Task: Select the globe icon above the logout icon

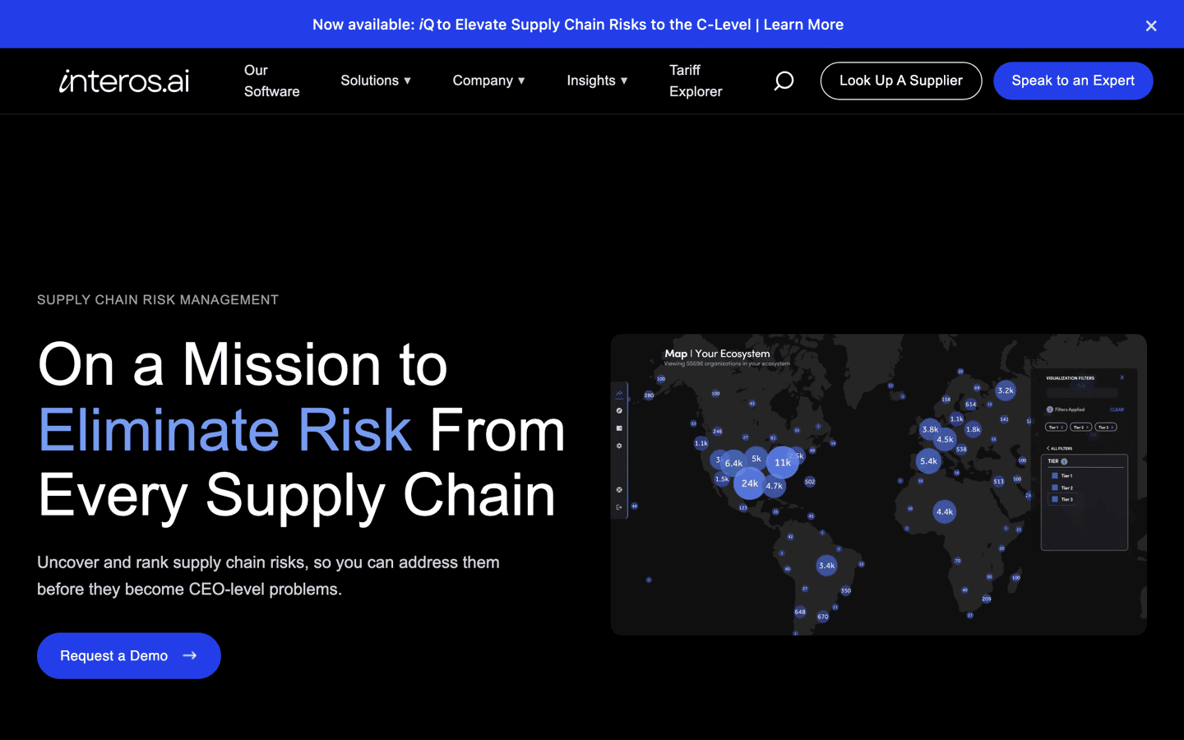Action: click(x=619, y=489)
